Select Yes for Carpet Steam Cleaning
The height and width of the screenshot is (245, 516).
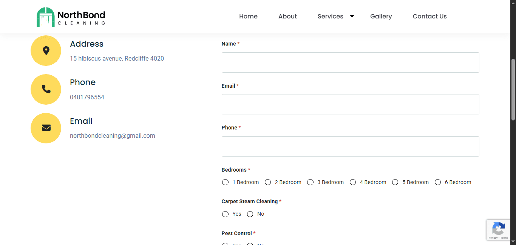click(x=226, y=214)
